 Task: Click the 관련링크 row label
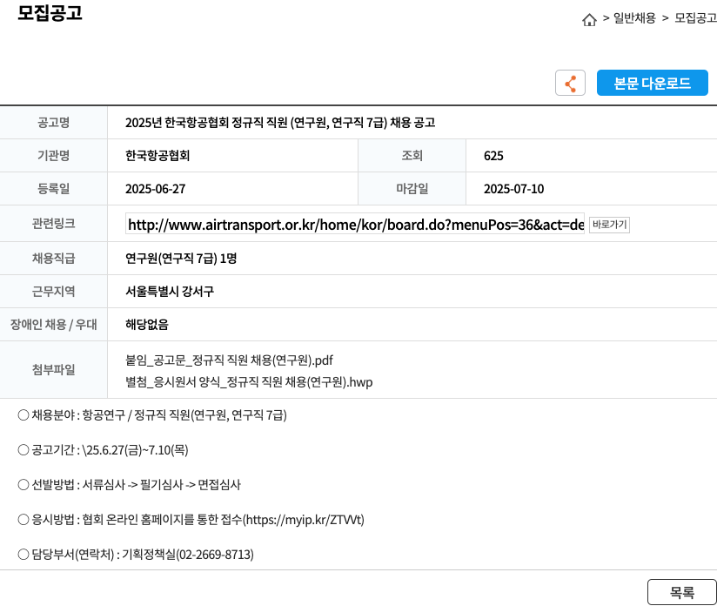click(53, 224)
